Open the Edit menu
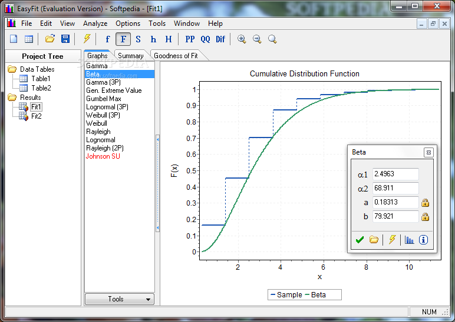 (x=46, y=24)
